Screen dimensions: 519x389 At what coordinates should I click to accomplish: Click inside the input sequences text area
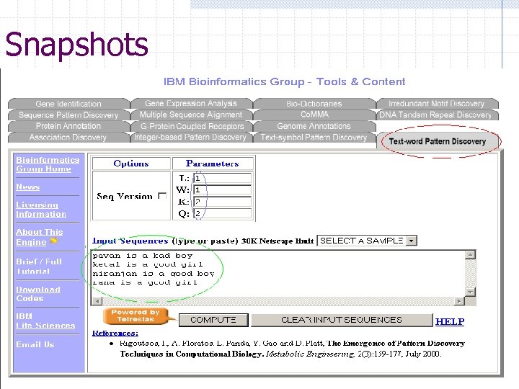[x=278, y=274]
